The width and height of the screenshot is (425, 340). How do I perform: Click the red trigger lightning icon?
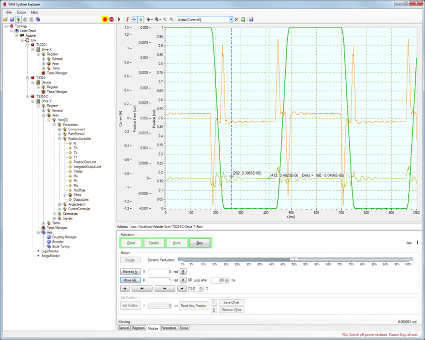click(x=127, y=20)
